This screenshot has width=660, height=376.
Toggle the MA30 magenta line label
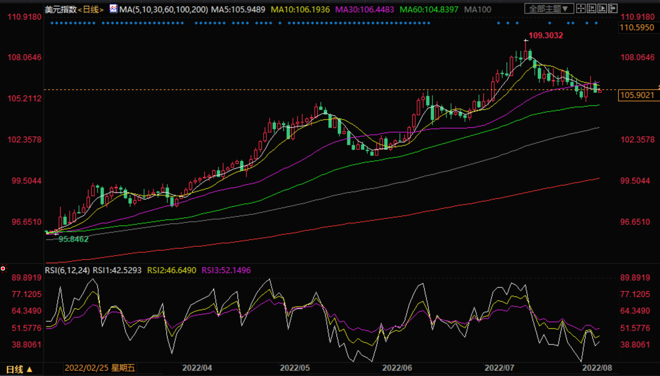point(364,9)
